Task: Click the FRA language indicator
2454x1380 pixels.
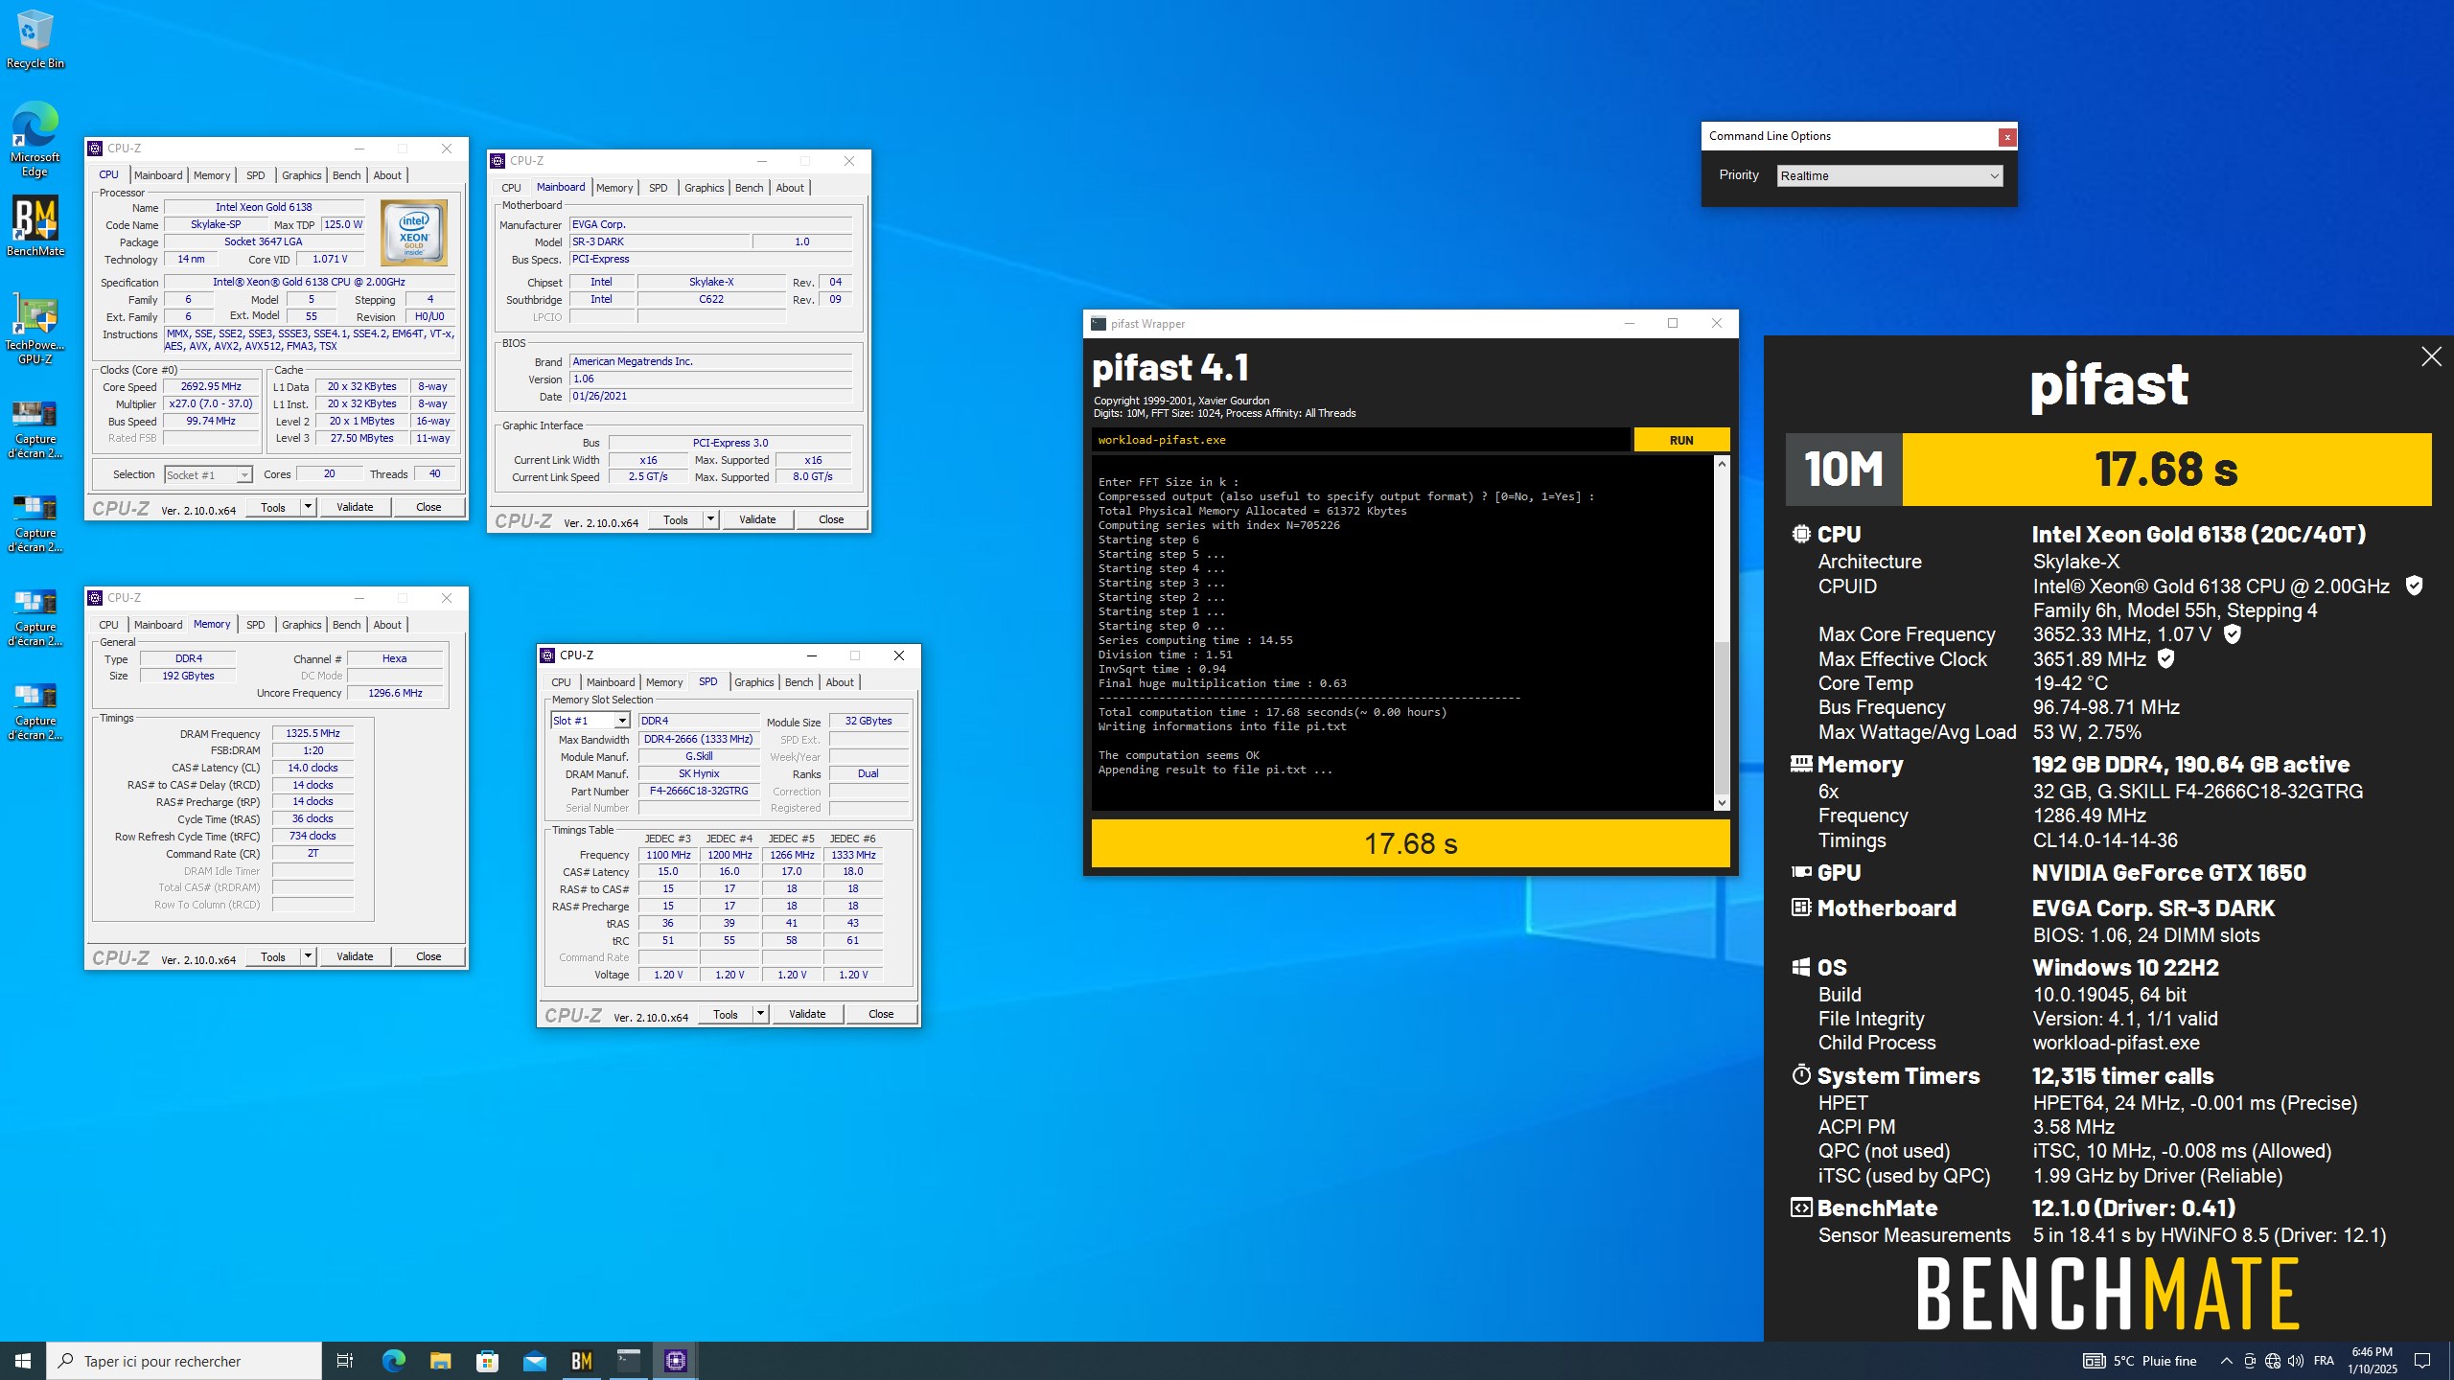Action: click(2324, 1361)
